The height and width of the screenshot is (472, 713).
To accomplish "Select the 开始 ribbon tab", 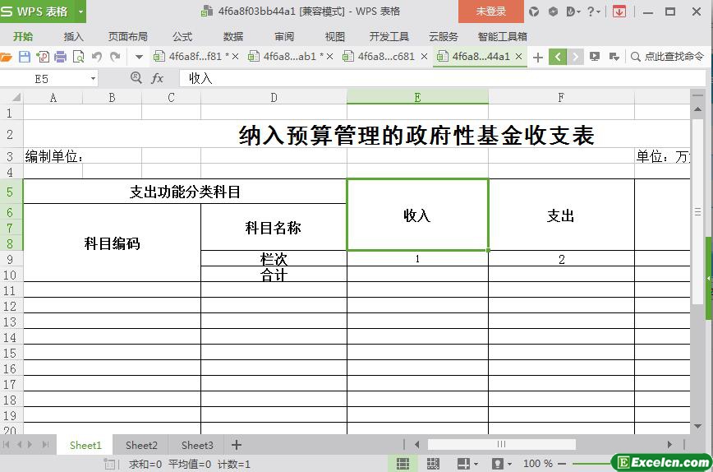I will pyautogui.click(x=23, y=36).
